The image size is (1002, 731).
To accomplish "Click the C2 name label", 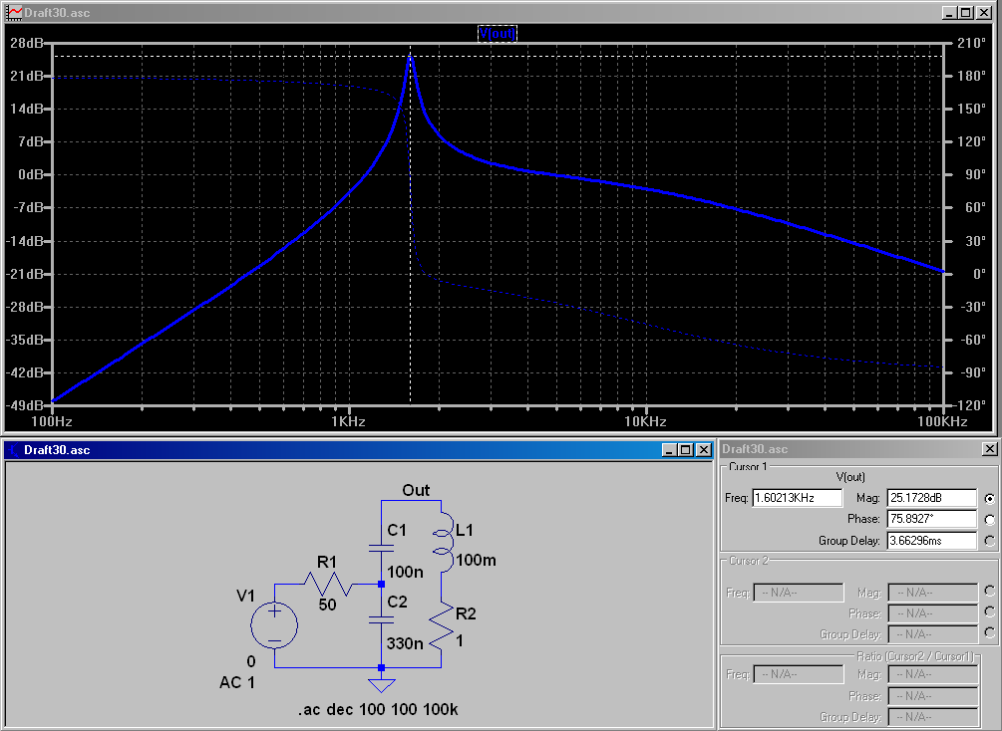I will (x=397, y=602).
